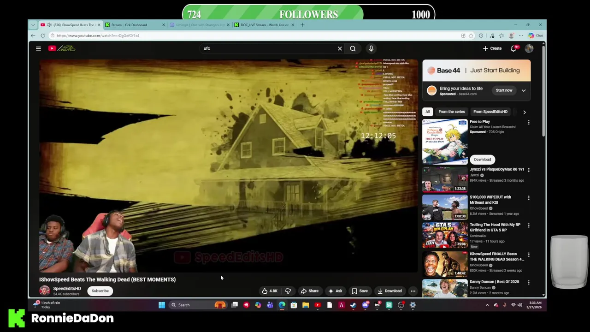This screenshot has width=590, height=332.
Task: Start voice search with the microphone
Action: [x=371, y=48]
